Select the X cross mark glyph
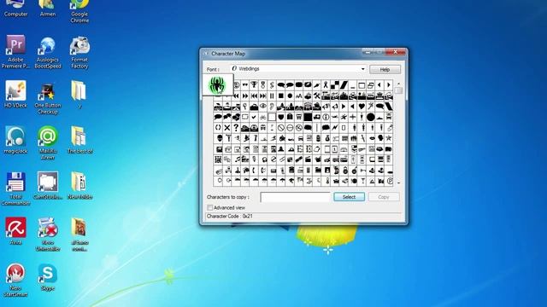This screenshot has height=307, width=547. (227, 128)
